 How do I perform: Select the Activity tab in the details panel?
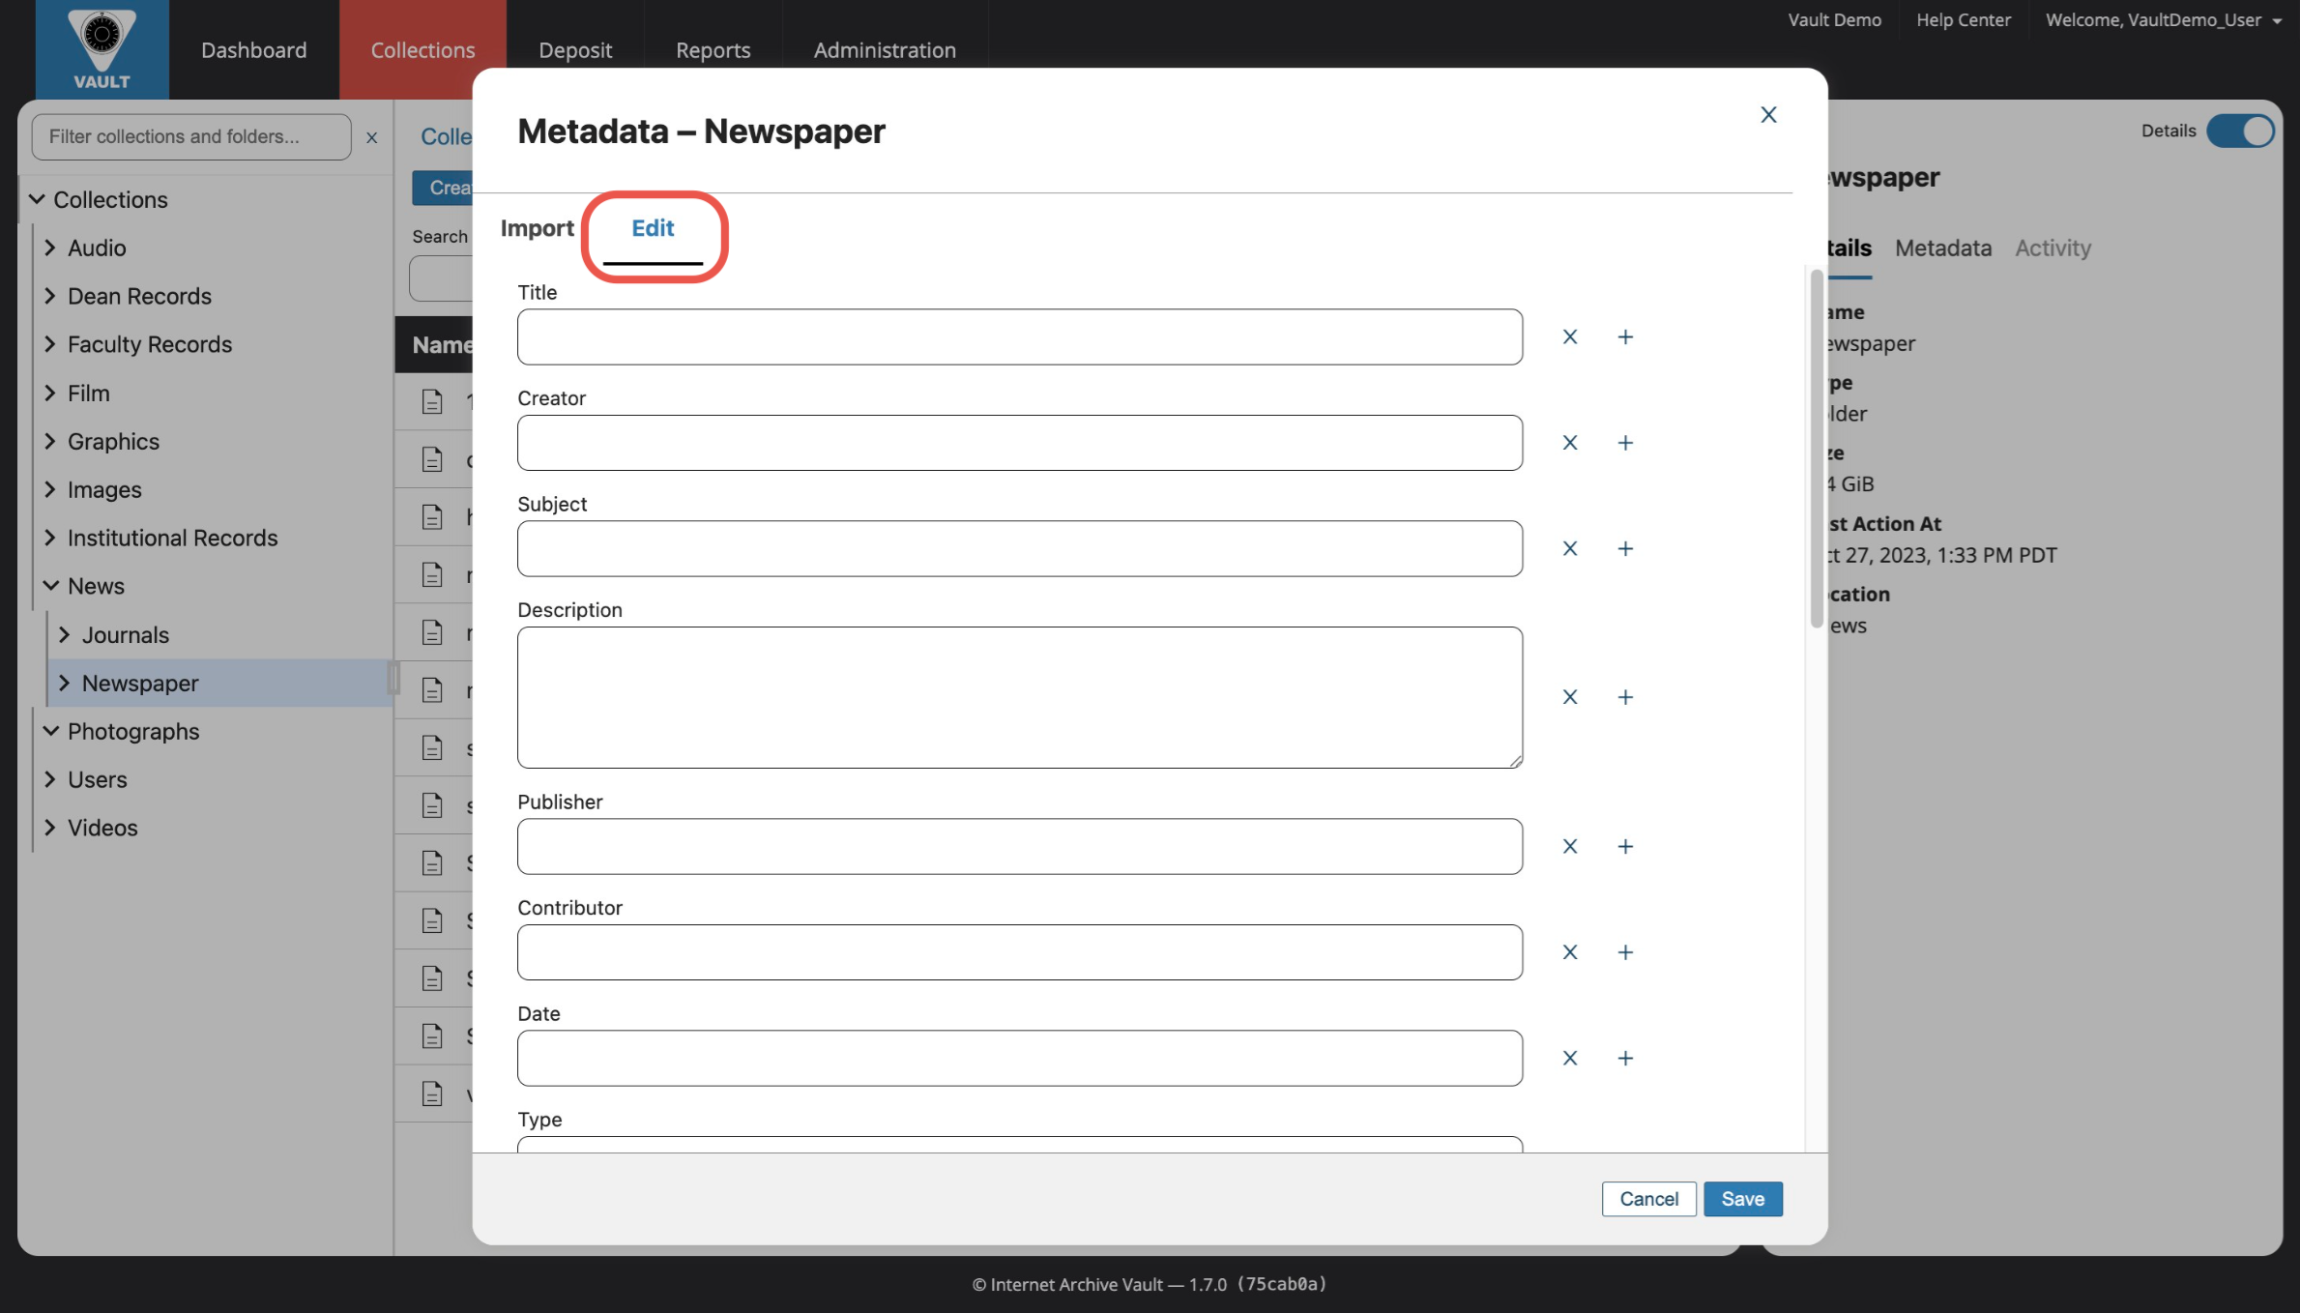pos(2052,248)
